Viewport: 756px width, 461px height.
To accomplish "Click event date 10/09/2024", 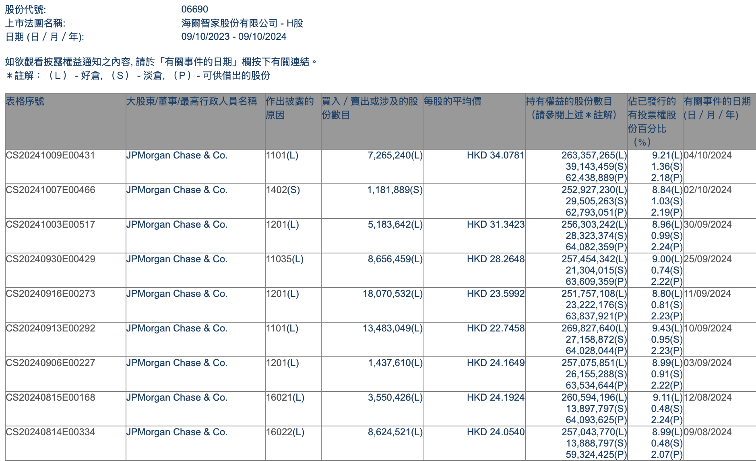I will [708, 328].
